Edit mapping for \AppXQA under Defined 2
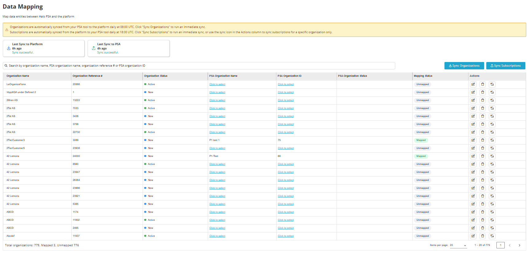Image resolution: width=529 pixels, height=253 pixels. coord(473,92)
